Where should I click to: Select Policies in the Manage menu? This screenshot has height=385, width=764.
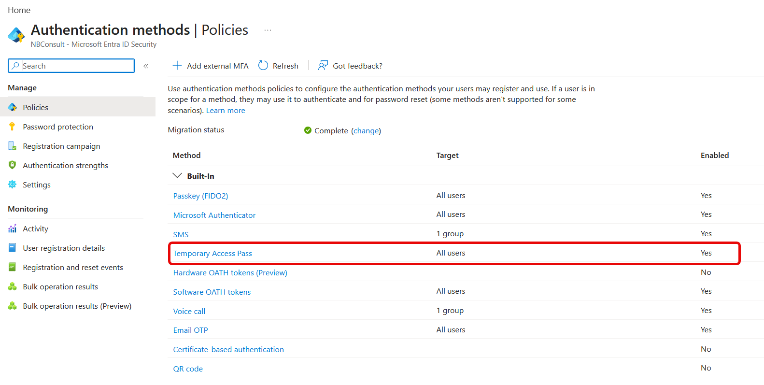[x=35, y=107]
